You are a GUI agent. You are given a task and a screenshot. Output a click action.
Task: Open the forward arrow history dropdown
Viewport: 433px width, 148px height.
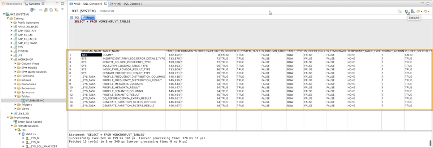pyautogui.click(x=429, y=11)
